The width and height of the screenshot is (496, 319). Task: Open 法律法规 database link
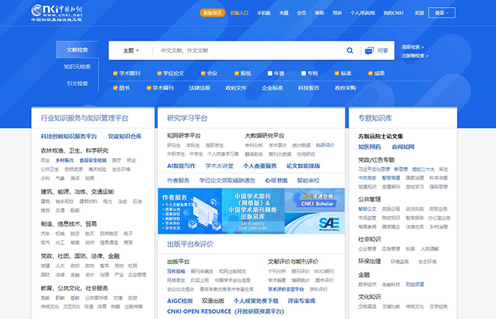coord(199,88)
